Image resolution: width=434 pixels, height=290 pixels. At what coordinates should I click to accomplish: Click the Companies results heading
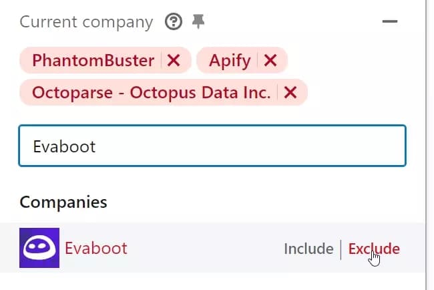pyautogui.click(x=63, y=202)
